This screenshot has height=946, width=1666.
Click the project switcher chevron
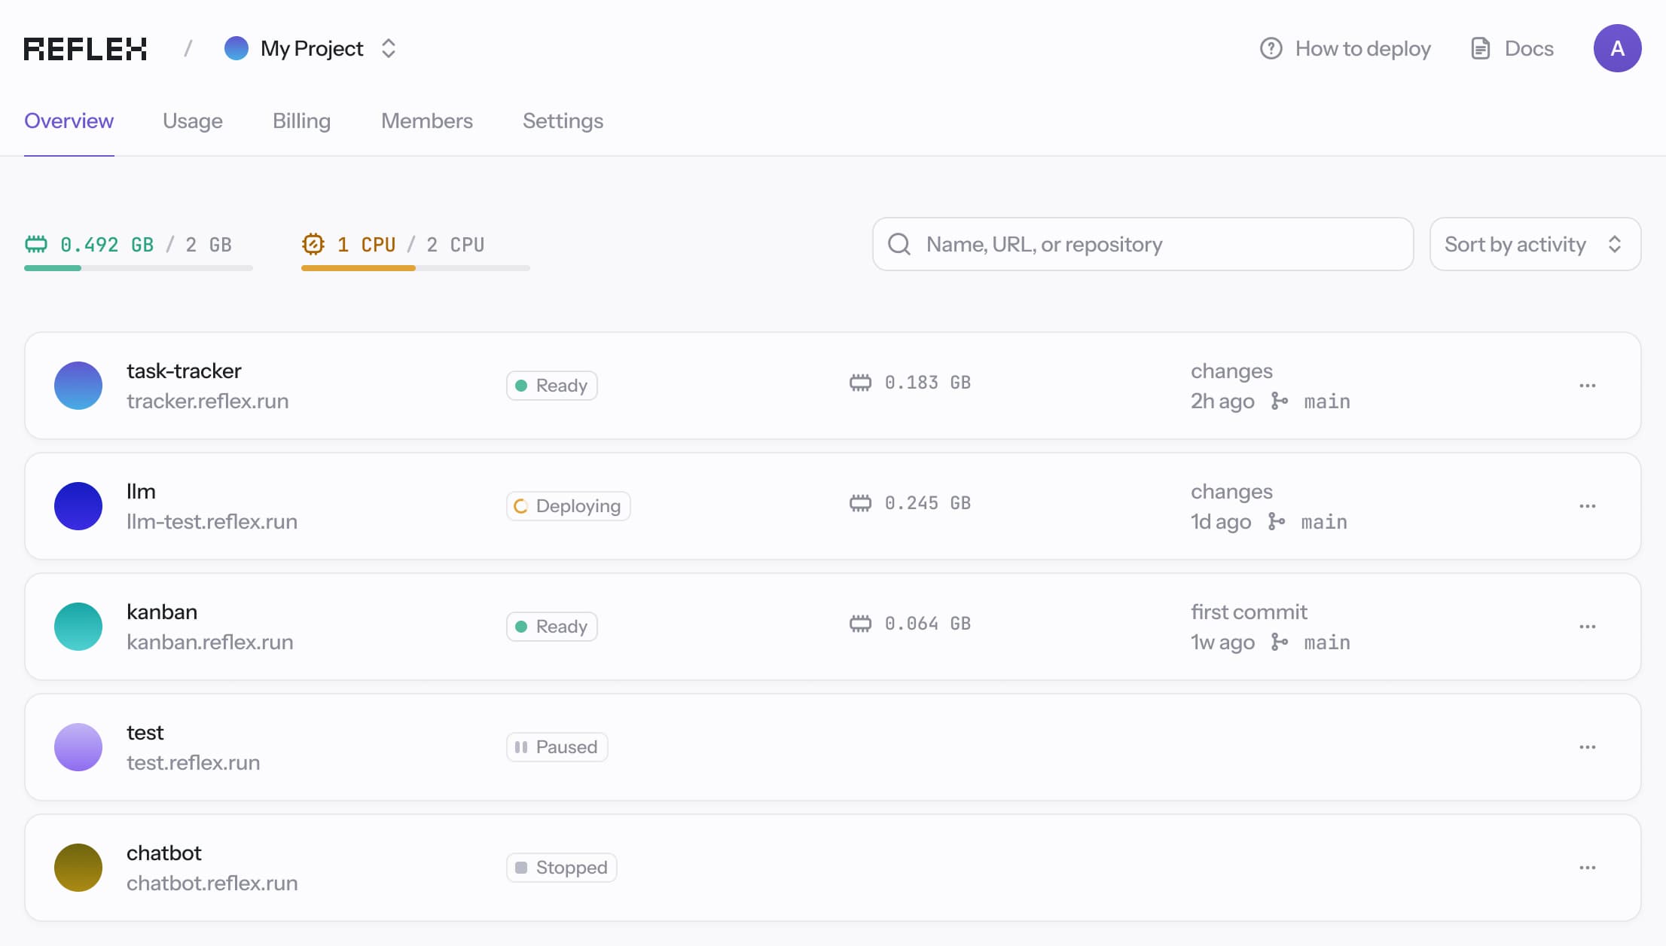388,48
